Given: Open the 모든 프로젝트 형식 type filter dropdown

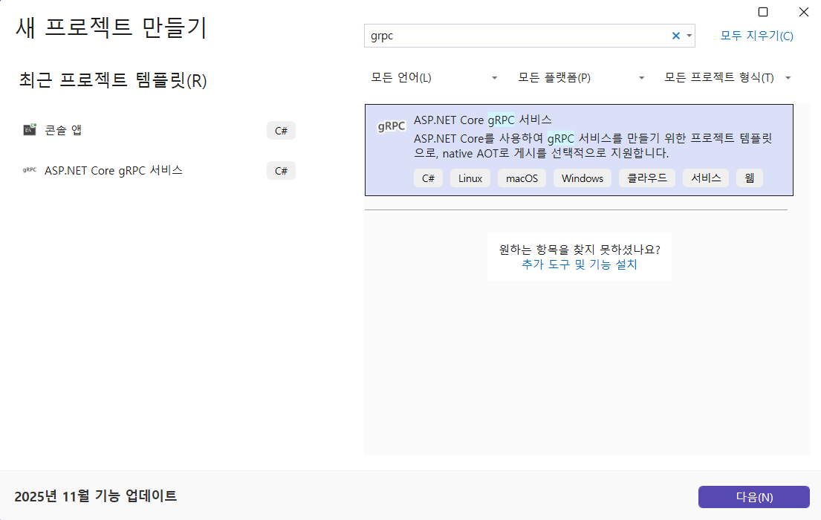Looking at the screenshot, I should (x=727, y=77).
